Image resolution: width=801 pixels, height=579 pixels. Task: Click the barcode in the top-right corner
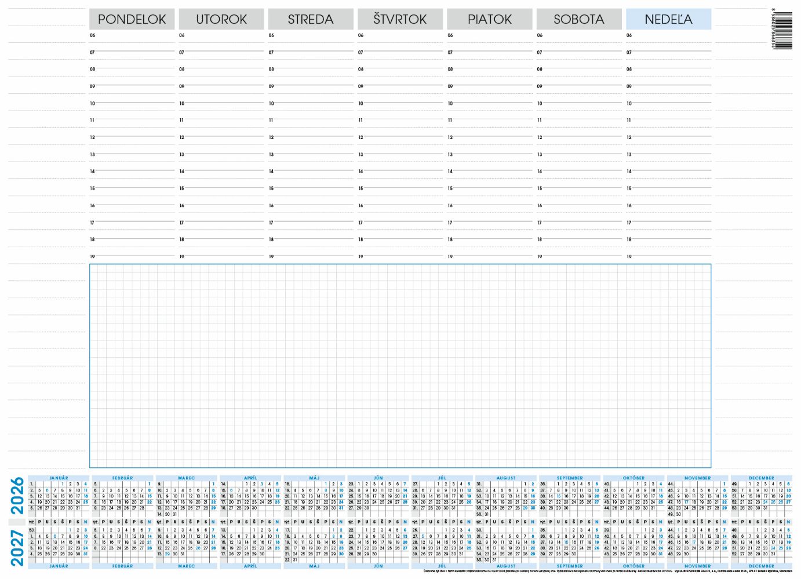pyautogui.click(x=781, y=29)
